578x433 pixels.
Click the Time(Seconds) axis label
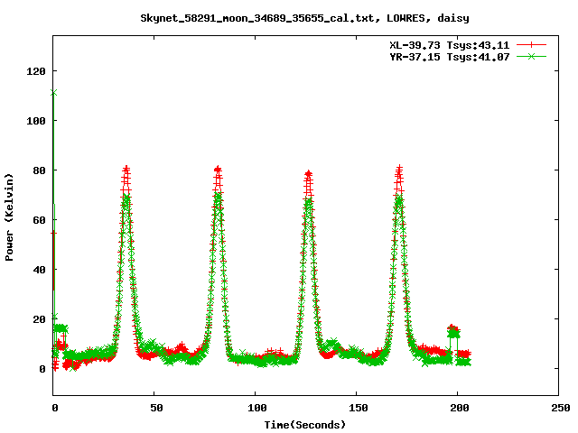pos(305,425)
